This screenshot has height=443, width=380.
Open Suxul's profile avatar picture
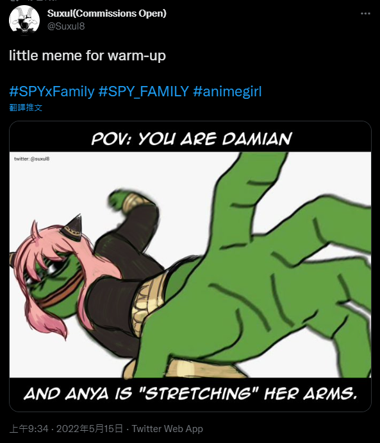click(x=24, y=21)
